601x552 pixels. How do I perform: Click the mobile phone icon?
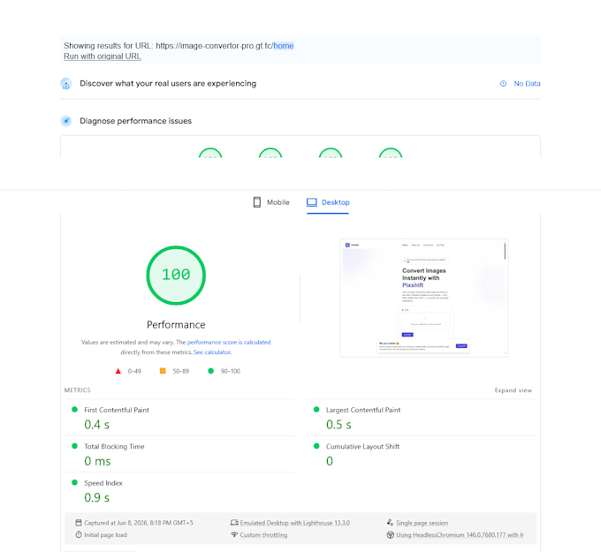click(257, 202)
